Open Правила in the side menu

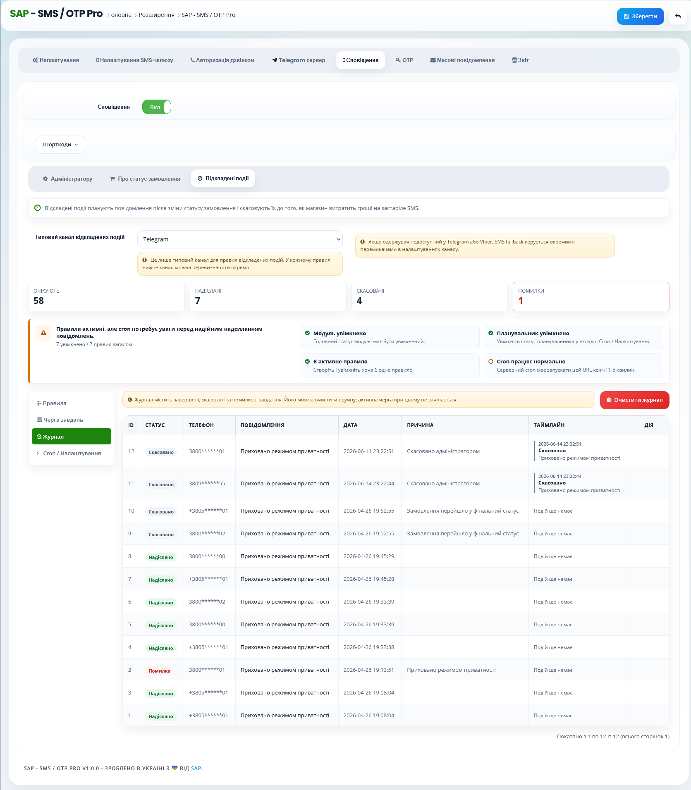tap(72, 403)
